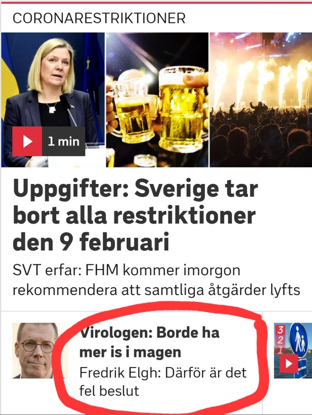Viewport: 312px width, 415px height.
Task: Open the man with glasses thumbnail
Action: (x=40, y=351)
